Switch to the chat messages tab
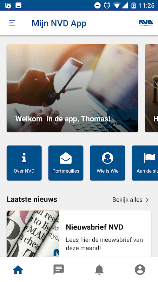The image size is (158, 282). pyautogui.click(x=59, y=270)
